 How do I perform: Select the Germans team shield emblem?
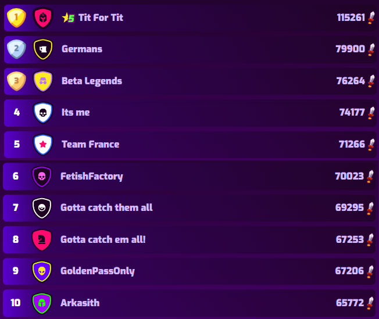coord(43,49)
